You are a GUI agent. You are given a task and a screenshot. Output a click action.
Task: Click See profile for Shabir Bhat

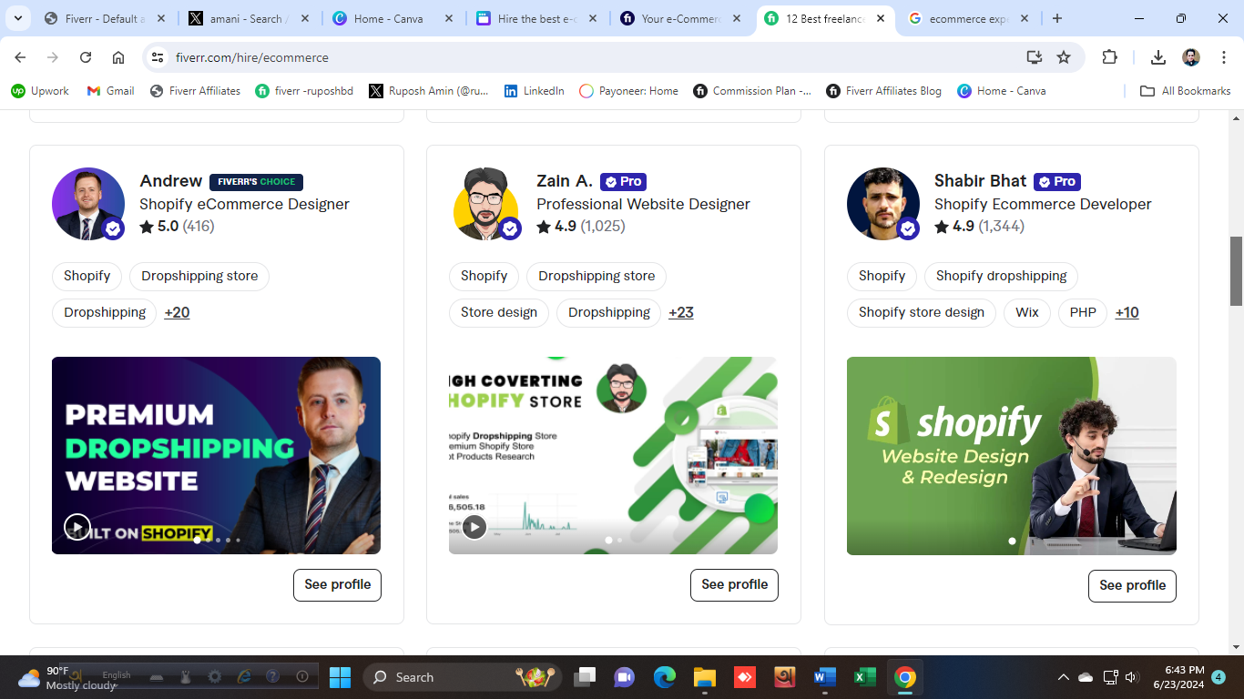[x=1132, y=585]
